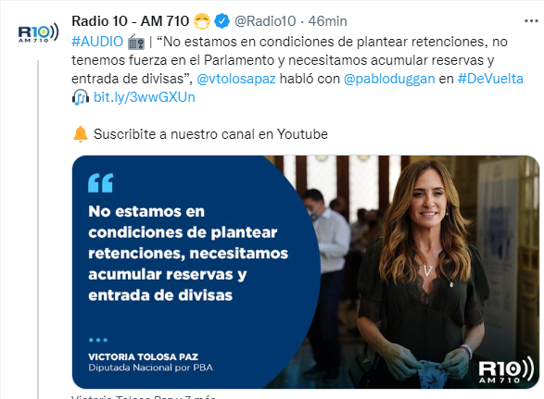
Task: Open the bit.ly/3wwGXUn link
Action: click(x=145, y=97)
